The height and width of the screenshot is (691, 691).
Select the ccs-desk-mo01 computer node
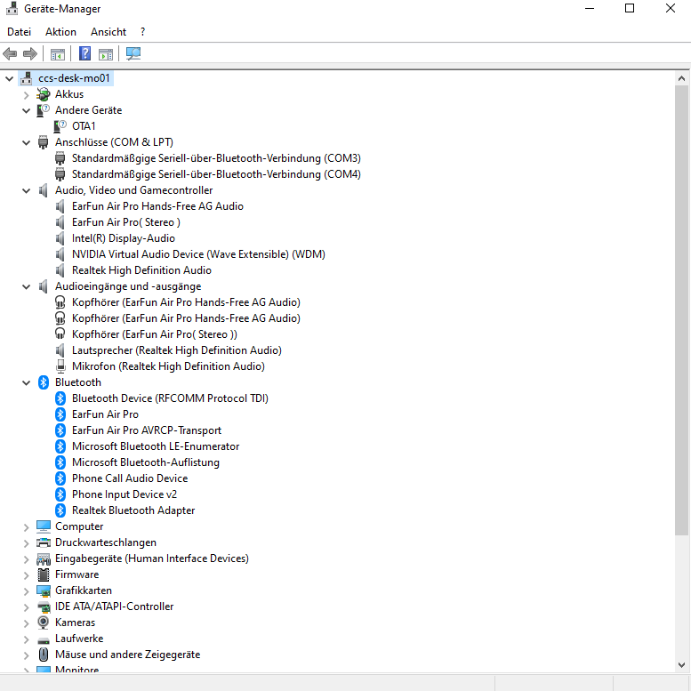pos(74,78)
